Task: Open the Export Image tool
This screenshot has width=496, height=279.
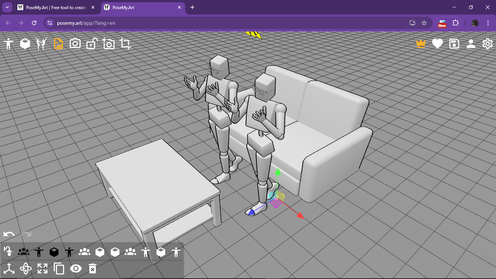Action: click(x=58, y=43)
